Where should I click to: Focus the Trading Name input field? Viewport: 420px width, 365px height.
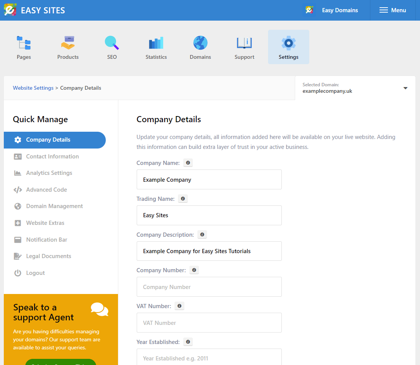click(x=209, y=215)
